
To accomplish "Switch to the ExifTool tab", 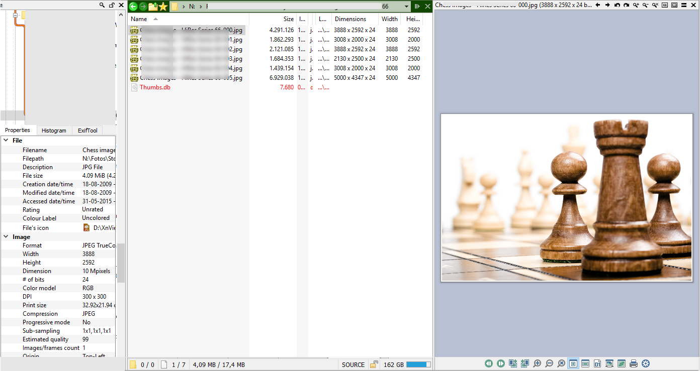I will pos(87,131).
